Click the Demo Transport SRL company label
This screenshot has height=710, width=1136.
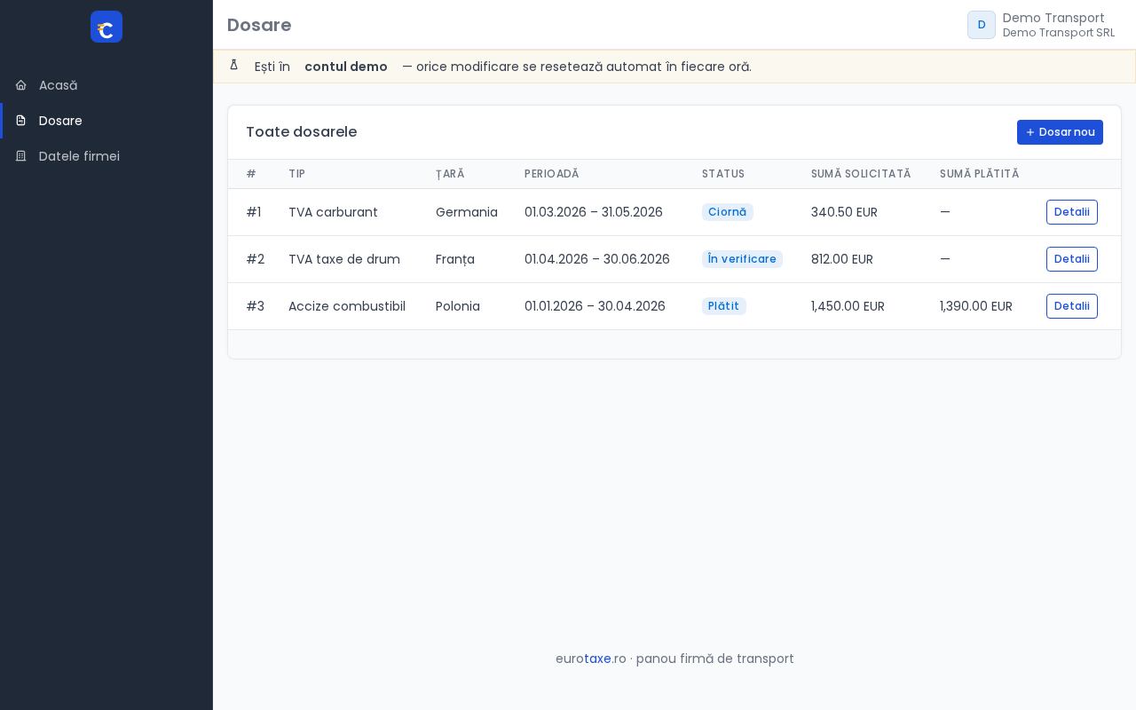pyautogui.click(x=1059, y=33)
